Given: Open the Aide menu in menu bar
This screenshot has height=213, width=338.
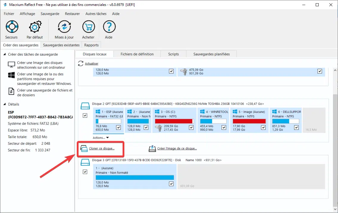Looking at the screenshot, I should [116, 14].
